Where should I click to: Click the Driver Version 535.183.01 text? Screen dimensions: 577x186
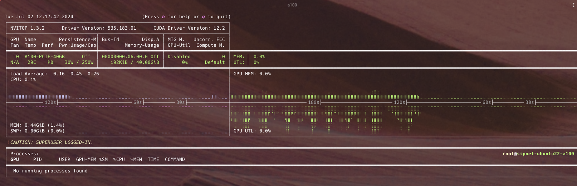(99, 28)
